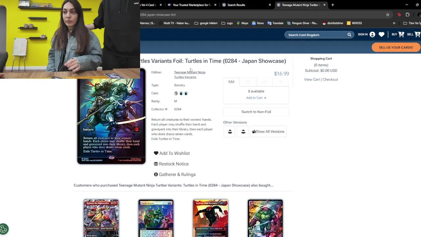Switch to the Vol 4 Card browser tab

(x=150, y=5)
